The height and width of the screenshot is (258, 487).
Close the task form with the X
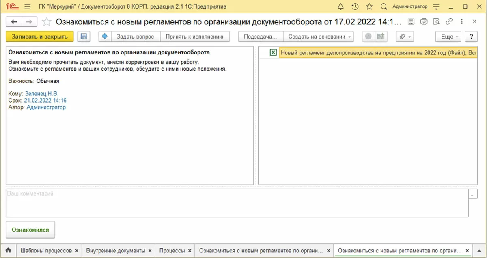474,21
